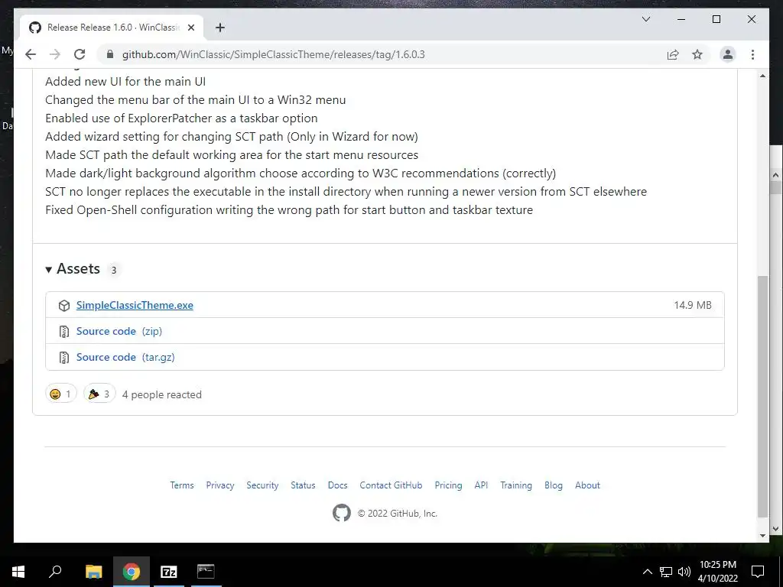Click the network tray icon
Image resolution: width=783 pixels, height=587 pixels.
pyautogui.click(x=666, y=572)
